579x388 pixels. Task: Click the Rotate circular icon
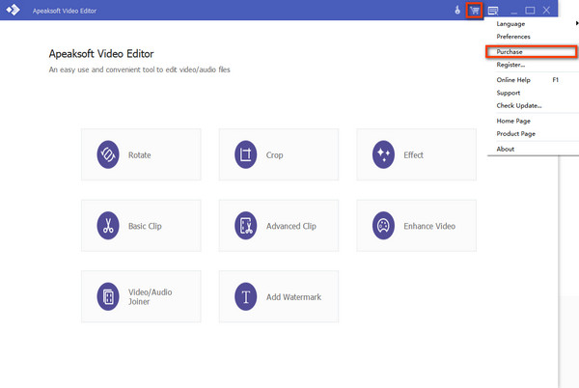tap(108, 154)
